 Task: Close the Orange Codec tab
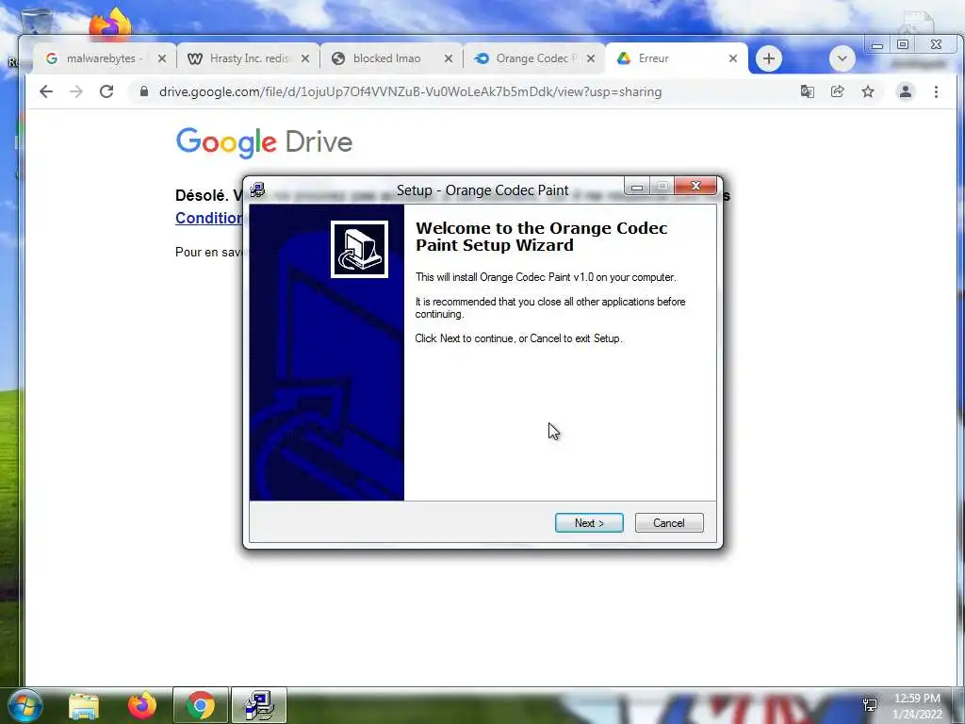click(x=591, y=58)
